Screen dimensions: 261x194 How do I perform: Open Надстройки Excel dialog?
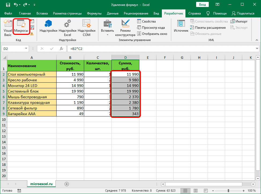point(67,28)
